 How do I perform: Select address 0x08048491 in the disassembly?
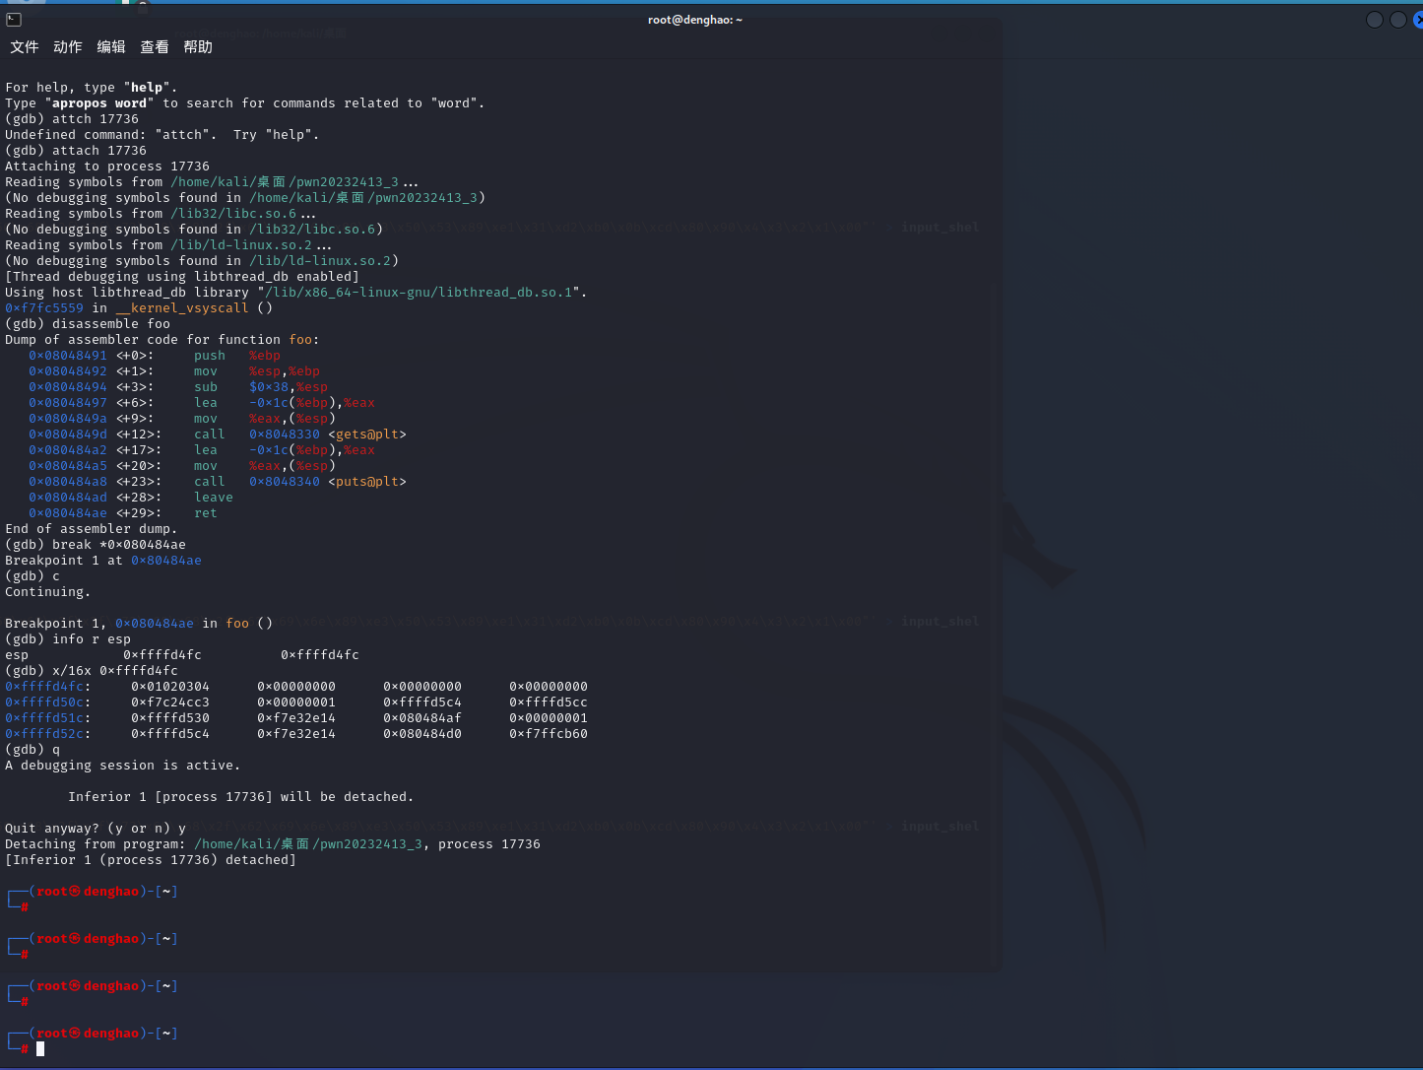68,356
